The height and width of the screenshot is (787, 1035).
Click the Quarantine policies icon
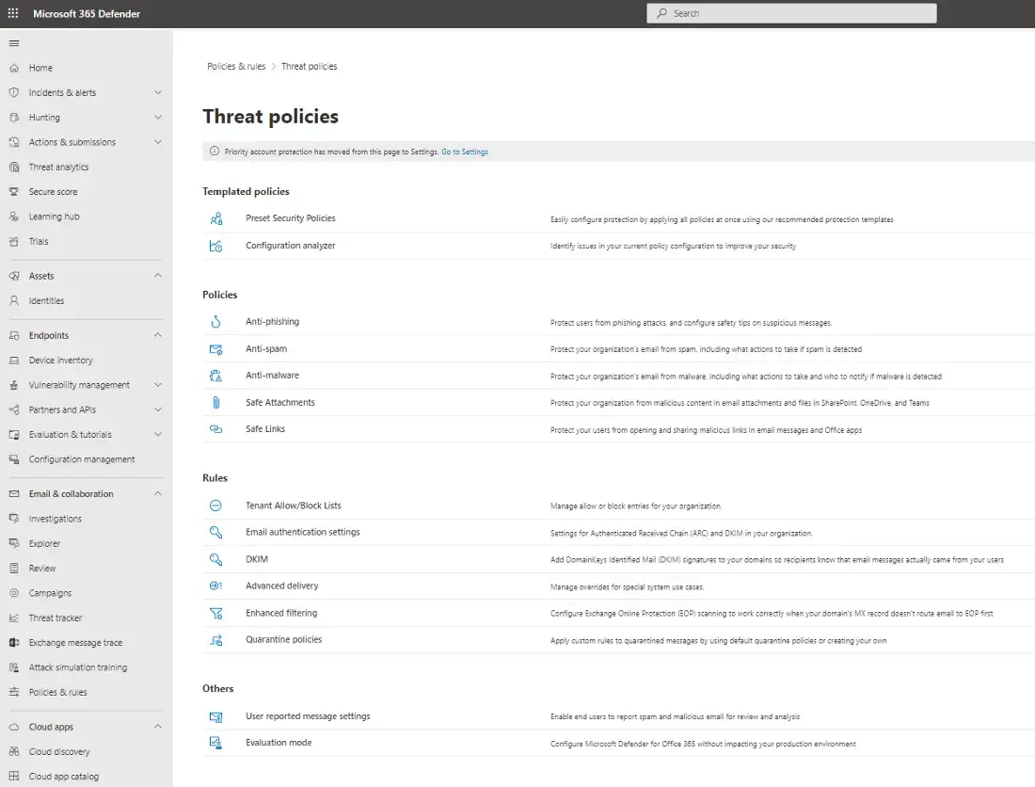coord(215,640)
